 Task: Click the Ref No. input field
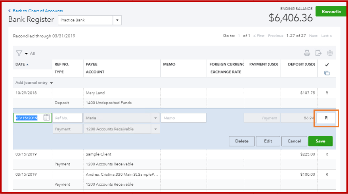click(x=67, y=118)
